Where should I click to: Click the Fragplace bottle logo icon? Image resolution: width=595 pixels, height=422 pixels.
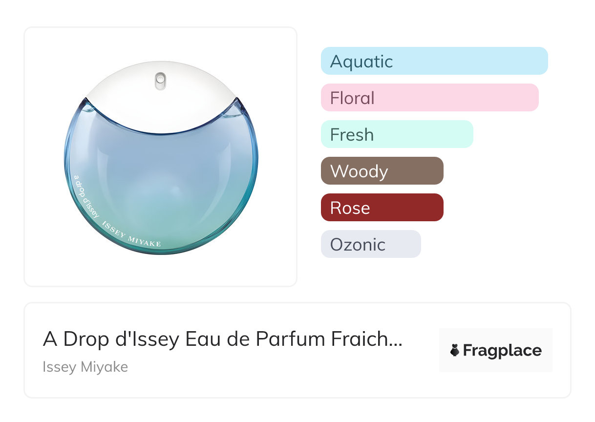pyautogui.click(x=455, y=350)
